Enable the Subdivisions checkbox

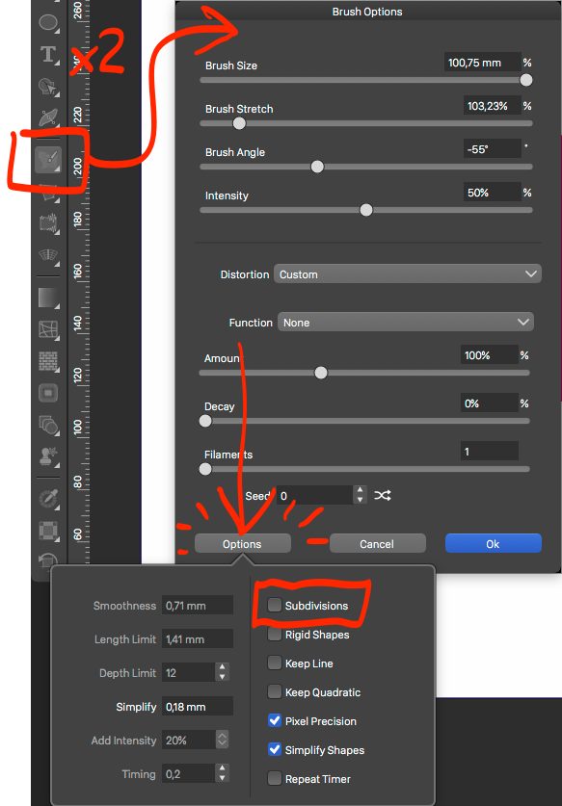pyautogui.click(x=275, y=605)
